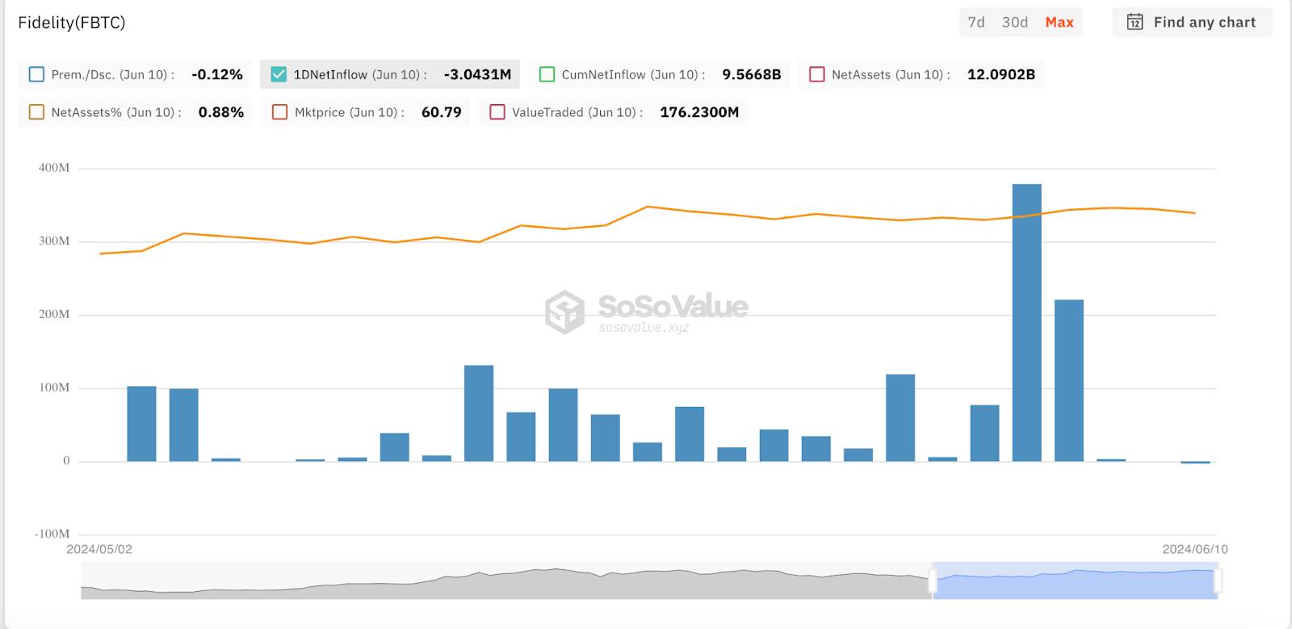
Task: Click the gray unselected area of the navigator
Action: pyautogui.click(x=505, y=581)
